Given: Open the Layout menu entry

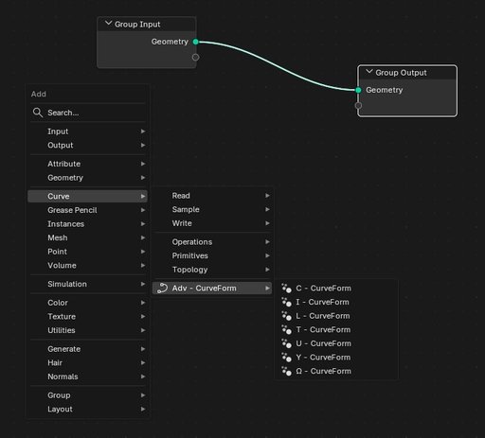Looking at the screenshot, I should tap(87, 410).
